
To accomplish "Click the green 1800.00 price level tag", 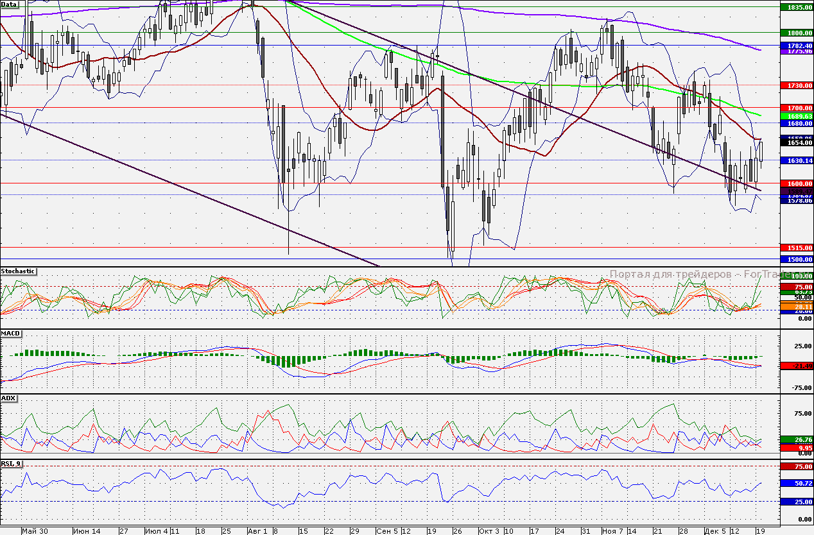I will click(x=796, y=33).
